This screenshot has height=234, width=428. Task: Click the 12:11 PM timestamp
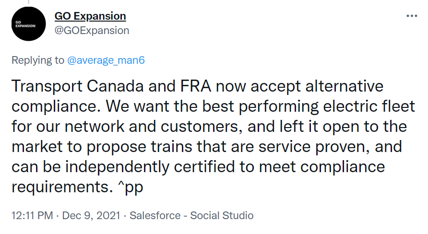pyautogui.click(x=32, y=215)
